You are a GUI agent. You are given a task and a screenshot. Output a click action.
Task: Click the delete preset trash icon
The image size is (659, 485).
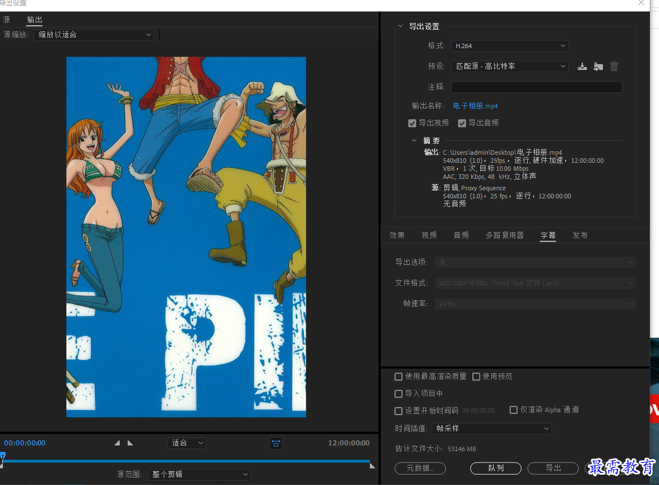pos(614,67)
